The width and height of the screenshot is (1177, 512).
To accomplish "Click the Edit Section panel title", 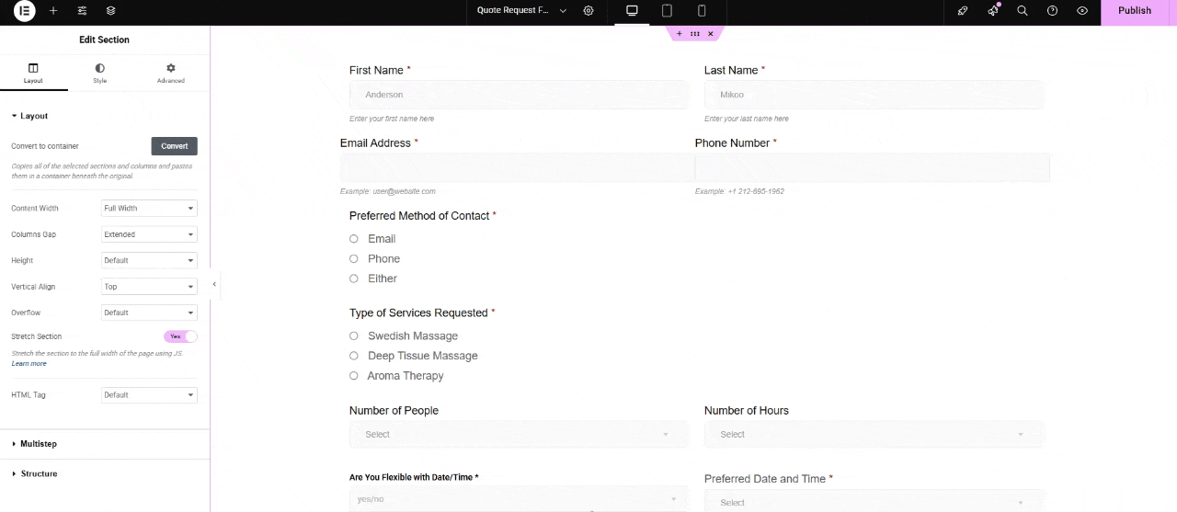I will click(105, 40).
